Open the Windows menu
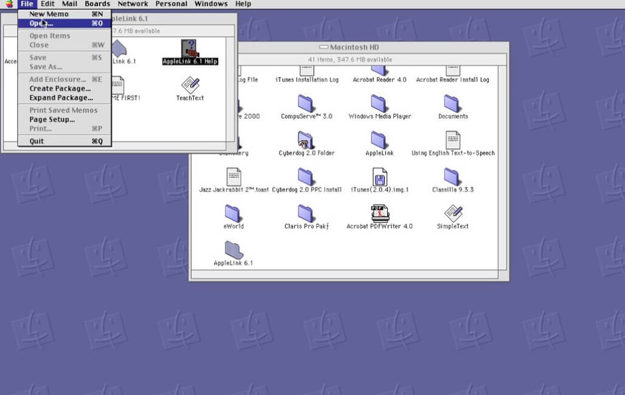The height and width of the screenshot is (395, 625). click(x=211, y=4)
